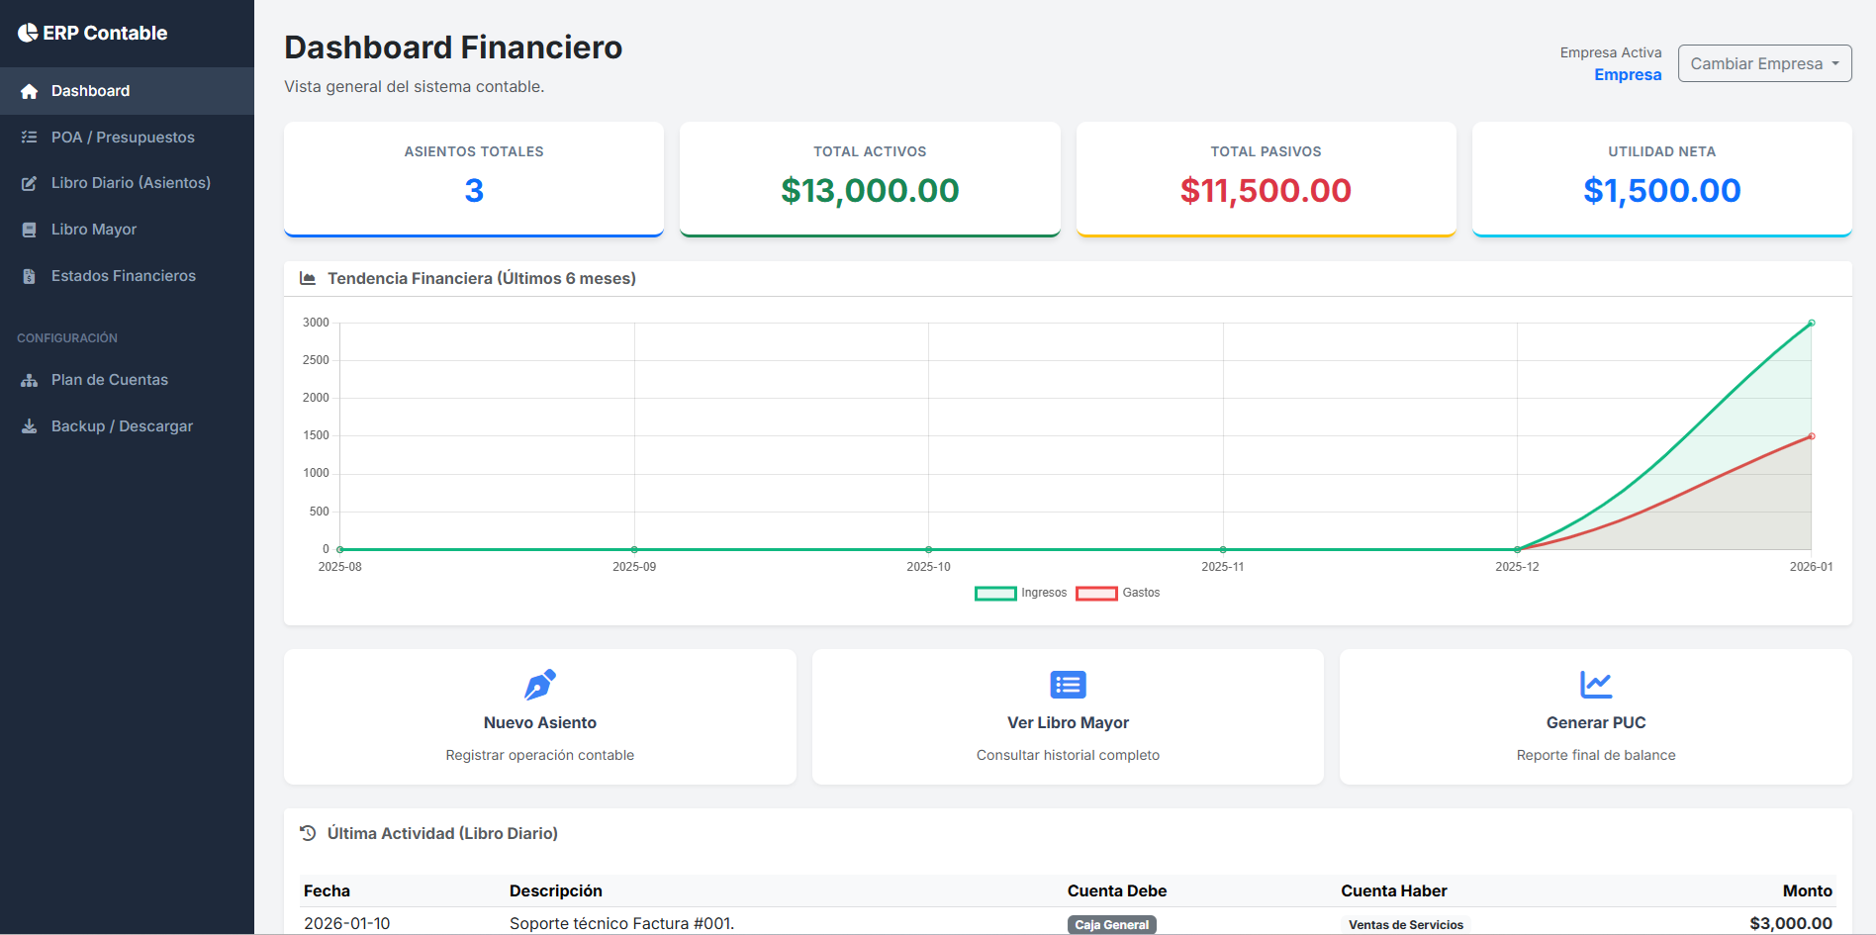
Task: Click the Plan de Cuentas sitemap icon
Action: (x=30, y=380)
